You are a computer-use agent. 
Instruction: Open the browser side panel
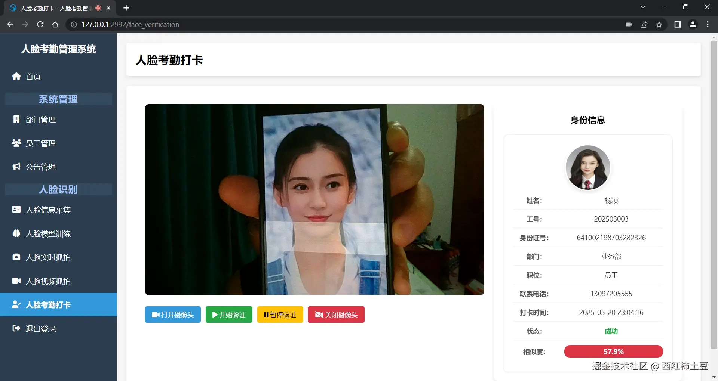pyautogui.click(x=677, y=24)
